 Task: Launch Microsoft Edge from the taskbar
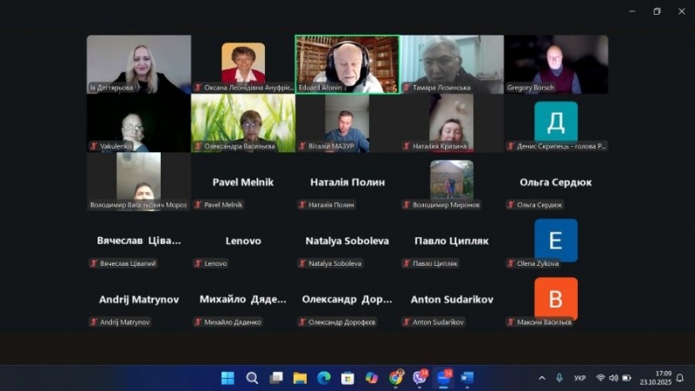click(x=324, y=378)
